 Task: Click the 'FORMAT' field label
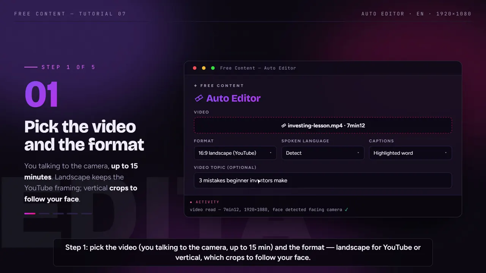pyautogui.click(x=204, y=141)
